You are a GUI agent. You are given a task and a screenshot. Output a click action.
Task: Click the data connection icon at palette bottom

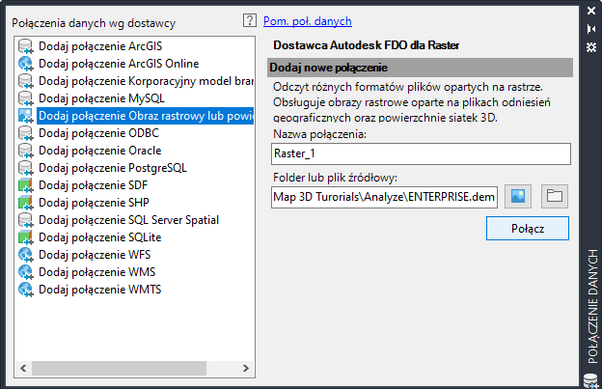pos(591,379)
